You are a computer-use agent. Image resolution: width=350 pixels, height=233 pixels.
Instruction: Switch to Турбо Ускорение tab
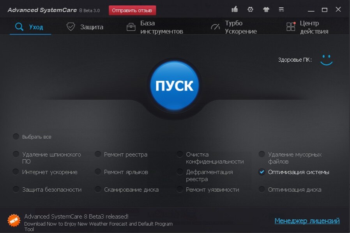click(234, 27)
